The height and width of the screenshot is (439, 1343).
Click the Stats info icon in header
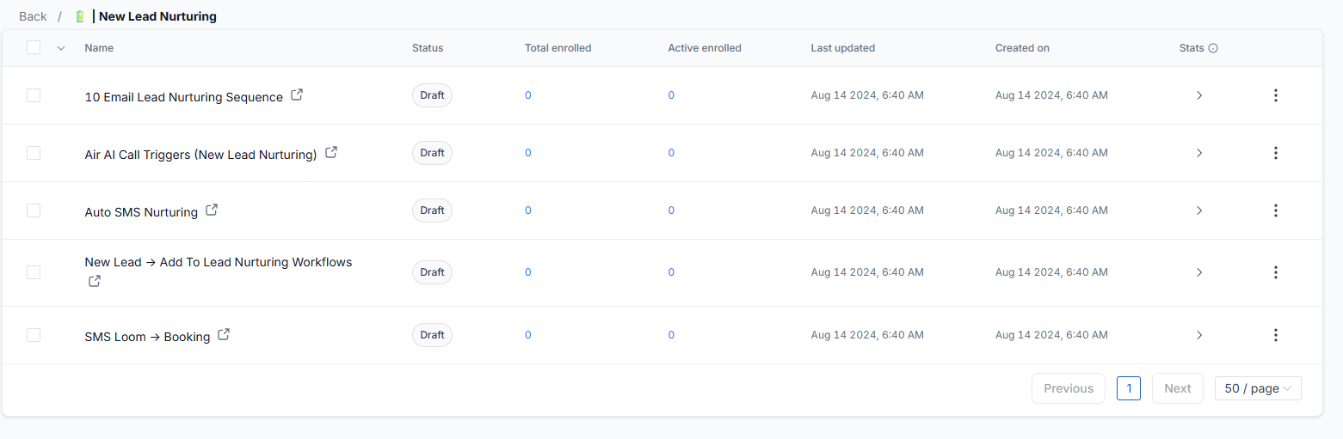(1213, 48)
